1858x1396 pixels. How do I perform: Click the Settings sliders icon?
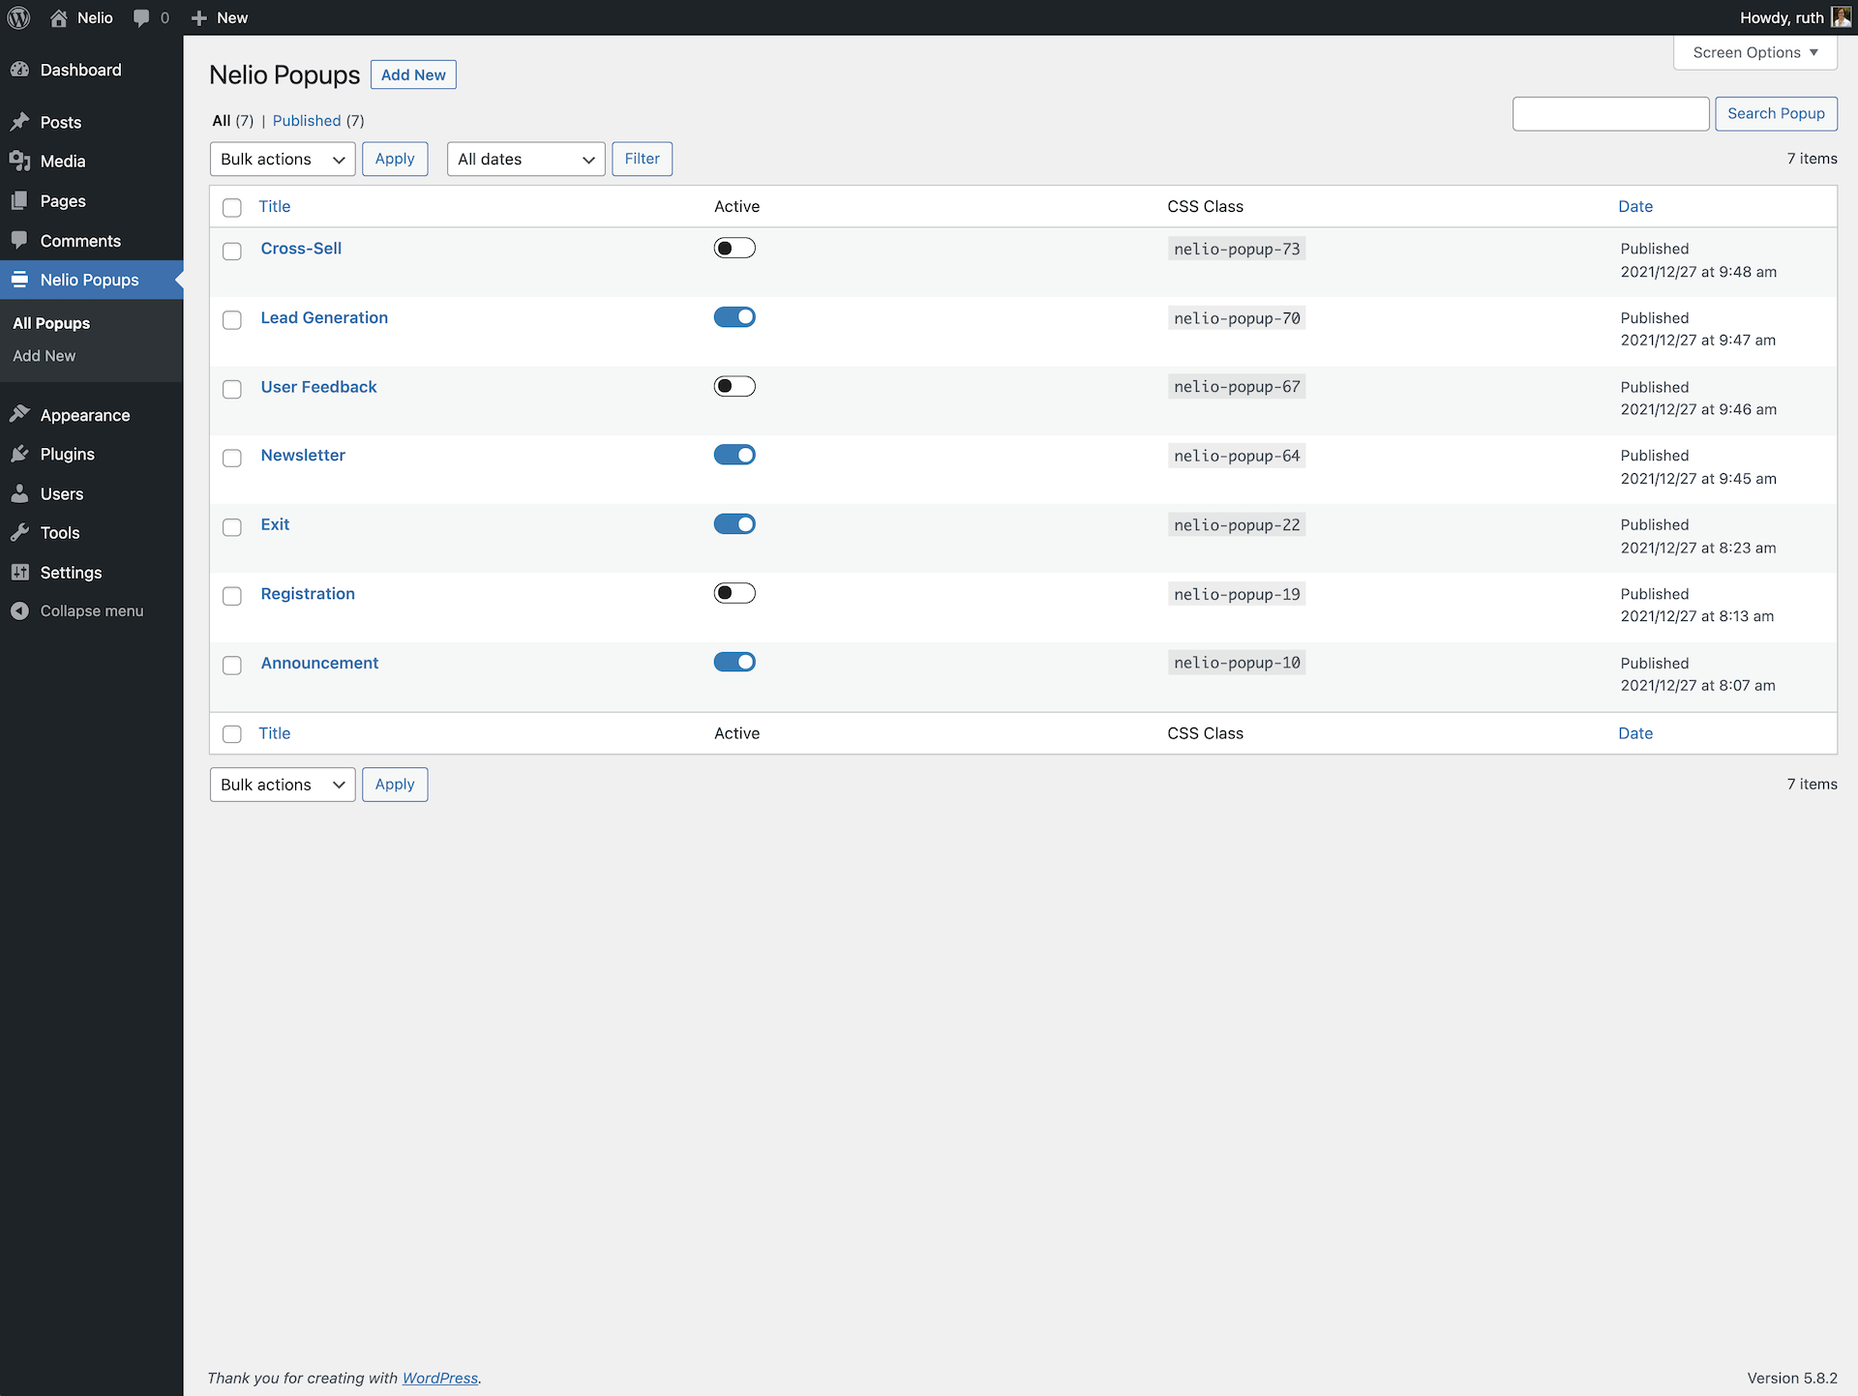(19, 572)
